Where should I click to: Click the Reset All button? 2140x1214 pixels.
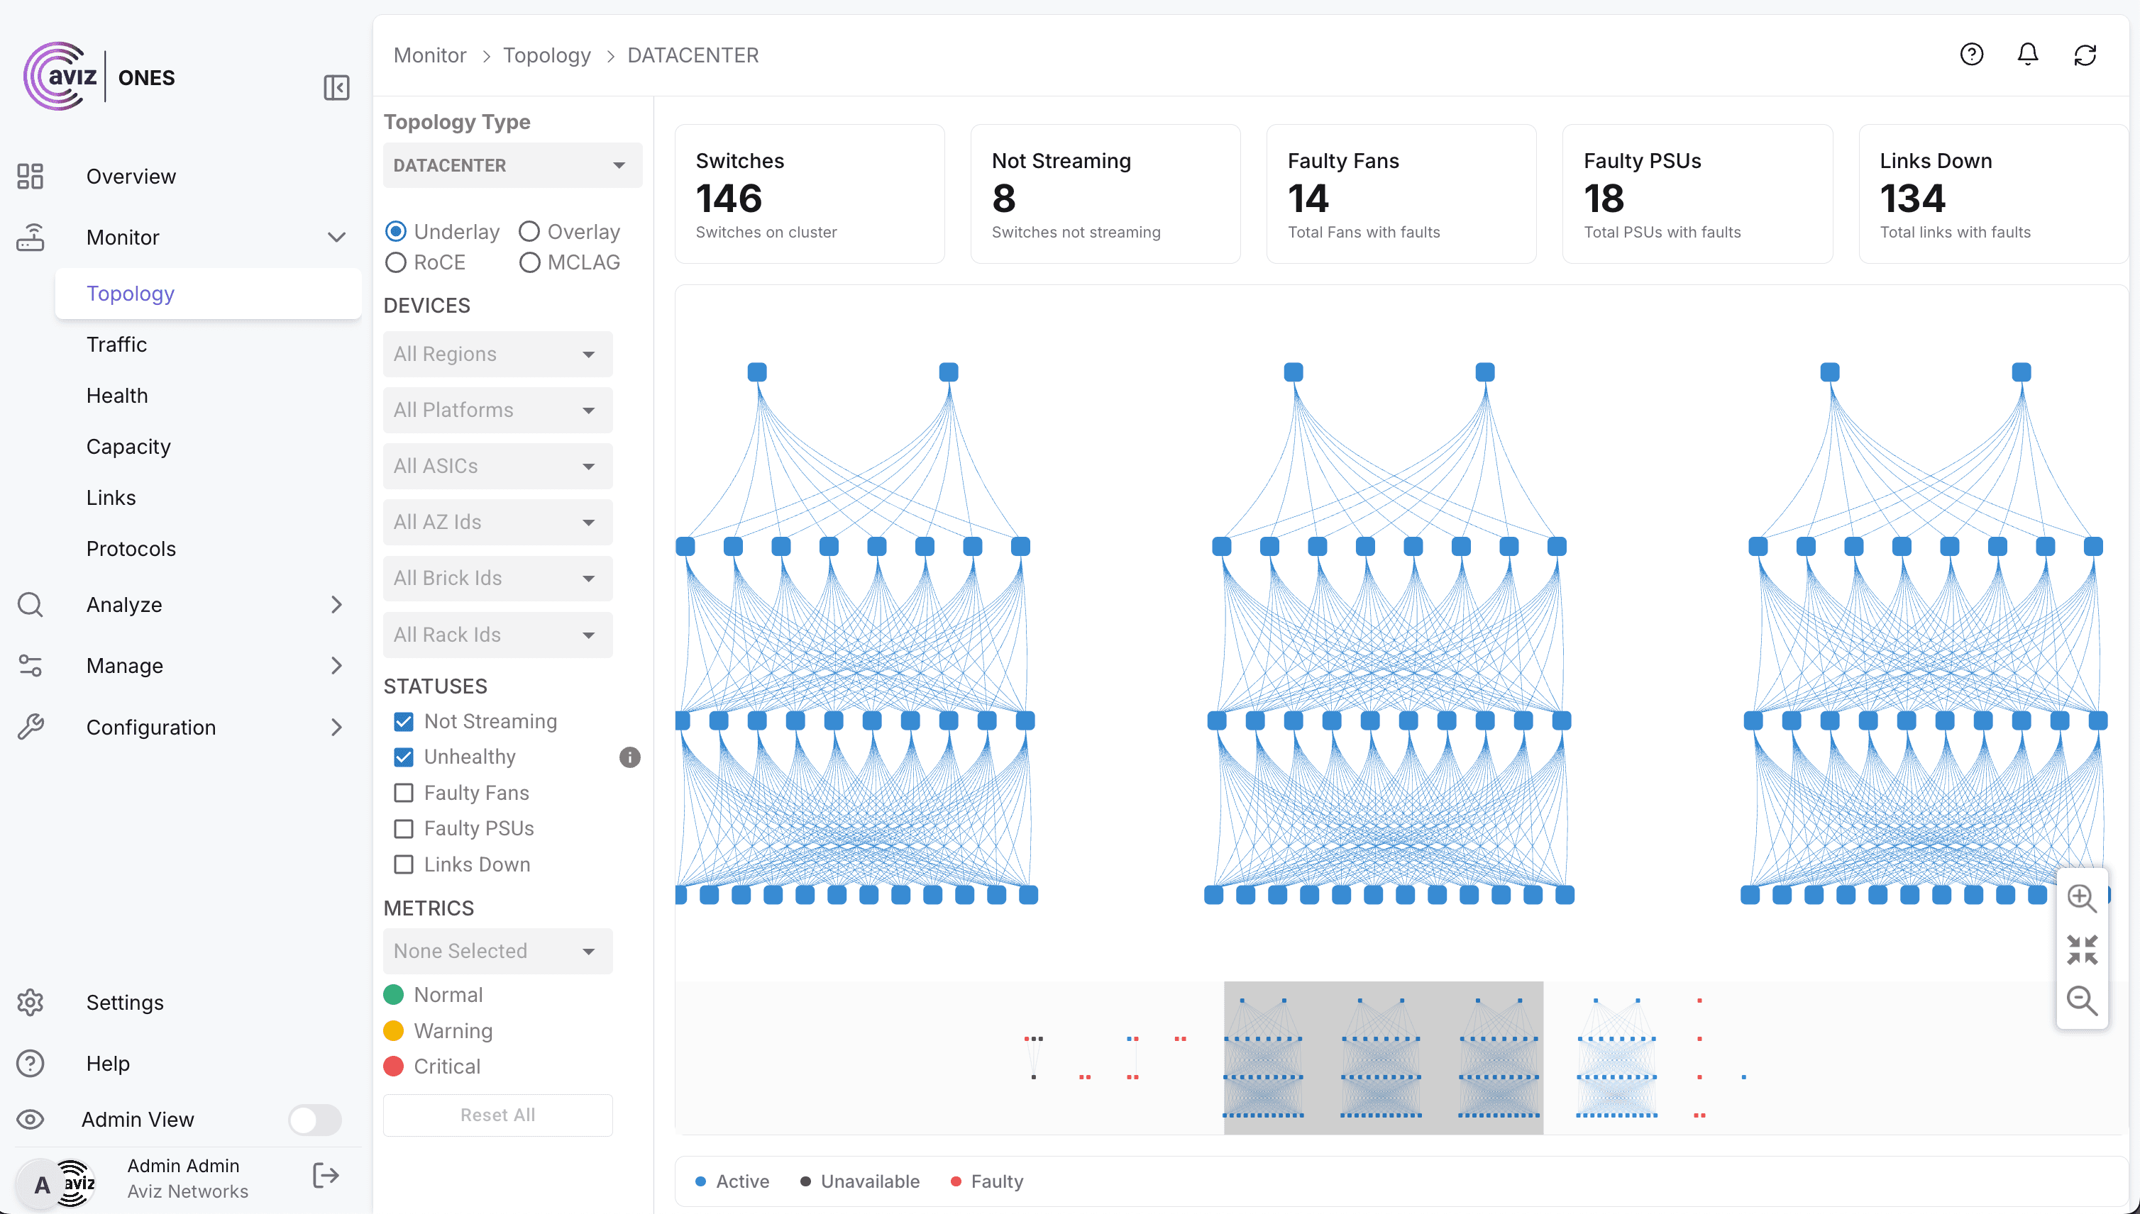pos(497,1115)
